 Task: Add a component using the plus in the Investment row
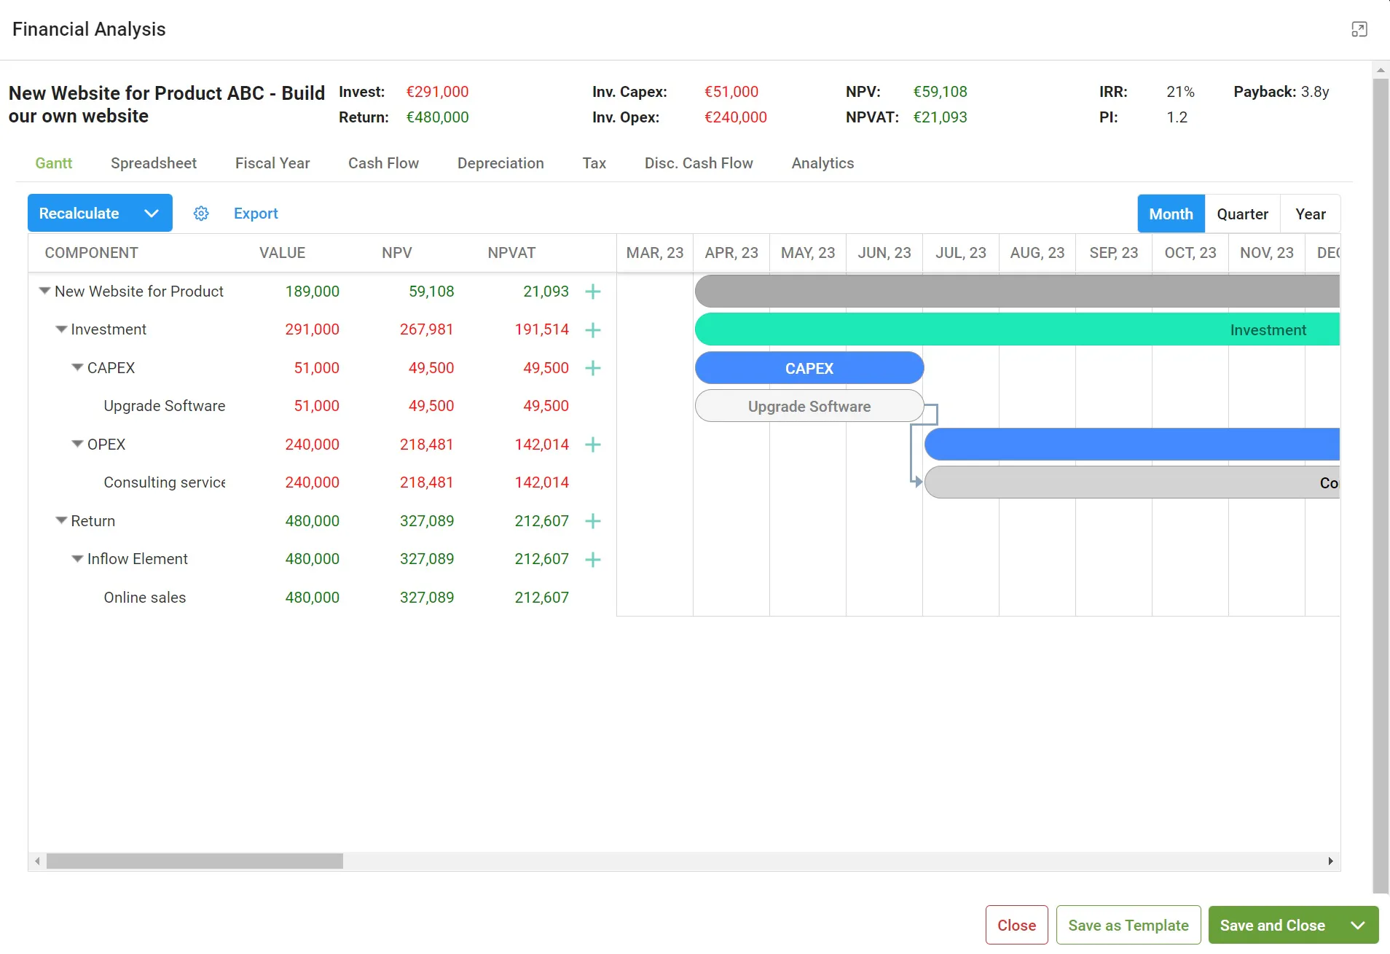click(593, 330)
